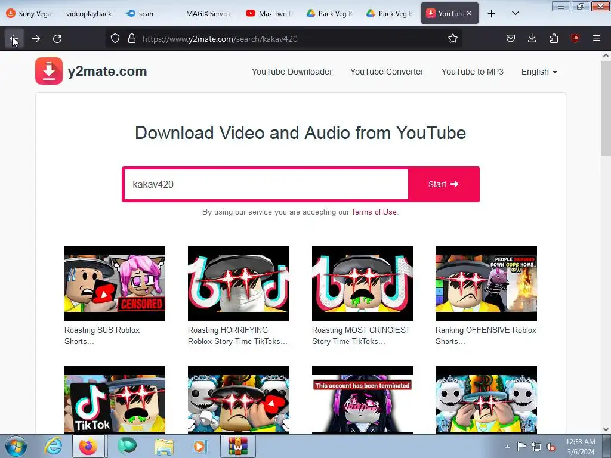
Task: Click the search field containing kakav420
Action: point(266,184)
